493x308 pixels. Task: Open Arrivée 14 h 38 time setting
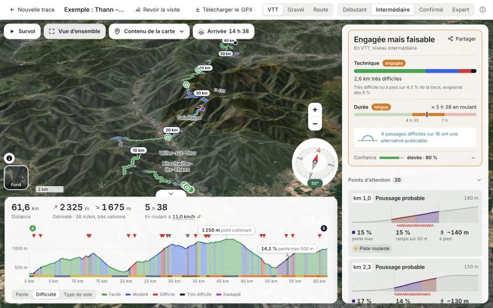tap(224, 31)
